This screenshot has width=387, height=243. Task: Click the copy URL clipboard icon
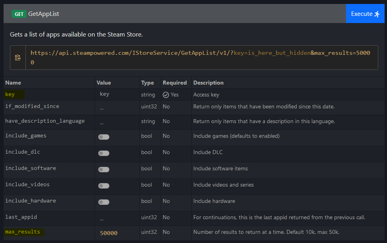(x=18, y=58)
